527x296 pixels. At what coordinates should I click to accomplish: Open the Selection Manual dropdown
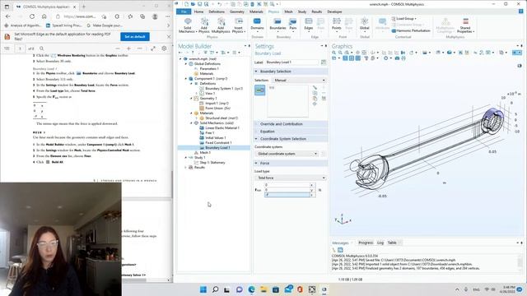299,81
